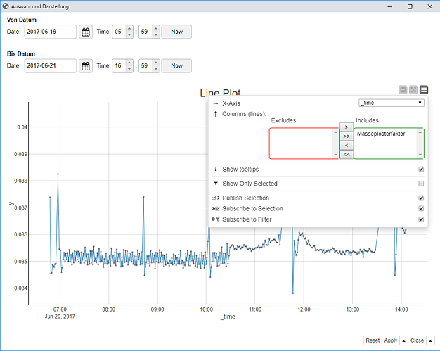
Task: Decrease Von Datum minute value
Action: [156, 35]
